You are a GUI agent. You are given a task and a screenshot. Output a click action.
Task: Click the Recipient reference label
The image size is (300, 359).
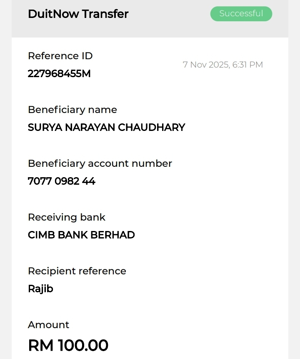click(77, 271)
